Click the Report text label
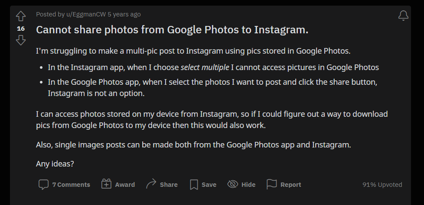424x205 pixels. coord(291,185)
